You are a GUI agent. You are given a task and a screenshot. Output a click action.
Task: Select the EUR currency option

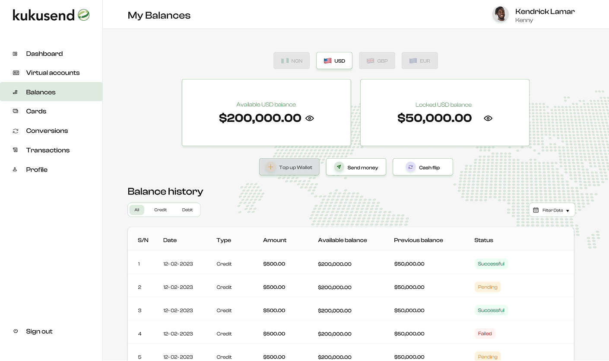click(x=419, y=61)
